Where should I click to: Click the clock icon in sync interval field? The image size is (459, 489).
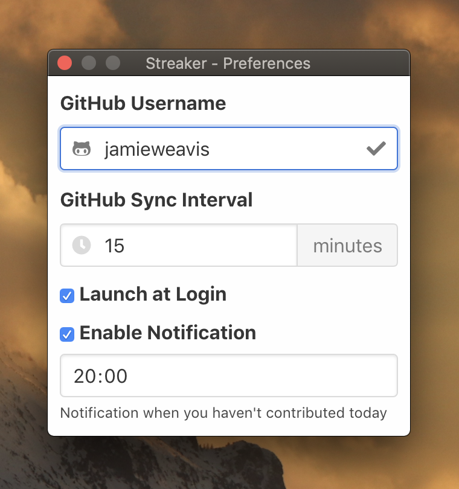82,245
